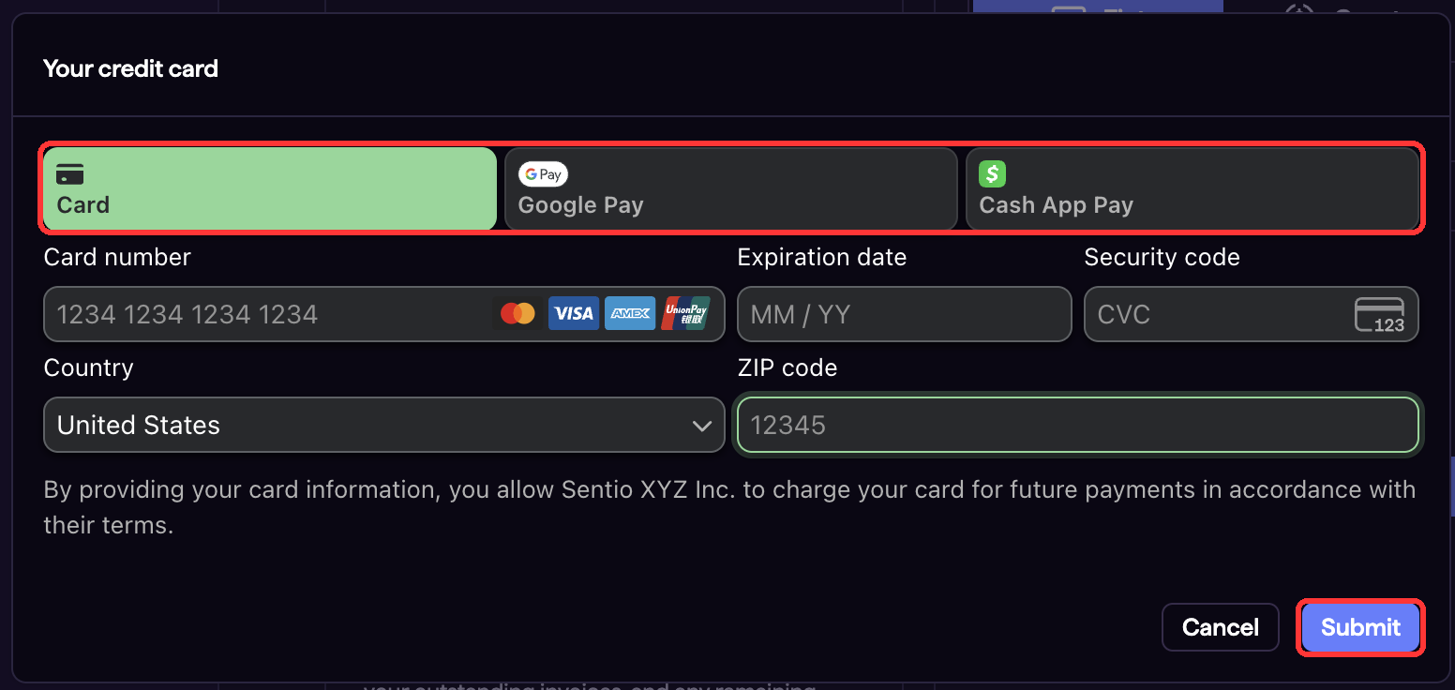Click the Amex logo icon
Viewport: 1455px width, 690px height.
point(629,313)
